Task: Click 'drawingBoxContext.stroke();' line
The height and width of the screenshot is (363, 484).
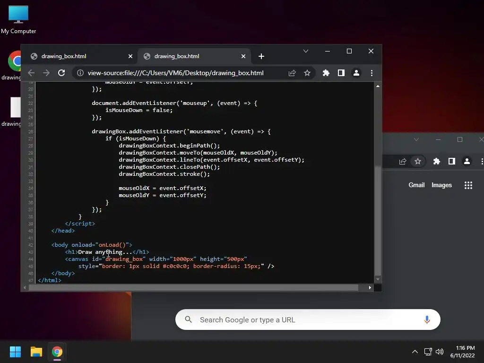Action: coord(164,174)
